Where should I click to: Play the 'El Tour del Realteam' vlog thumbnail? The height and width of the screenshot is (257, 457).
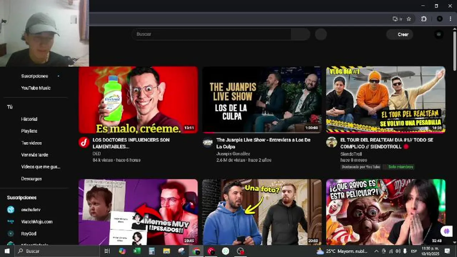click(x=386, y=100)
